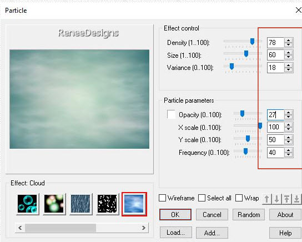Move particle to bottom arrow icon
Image resolution: width=302 pixels, height=242 pixels.
click(297, 199)
